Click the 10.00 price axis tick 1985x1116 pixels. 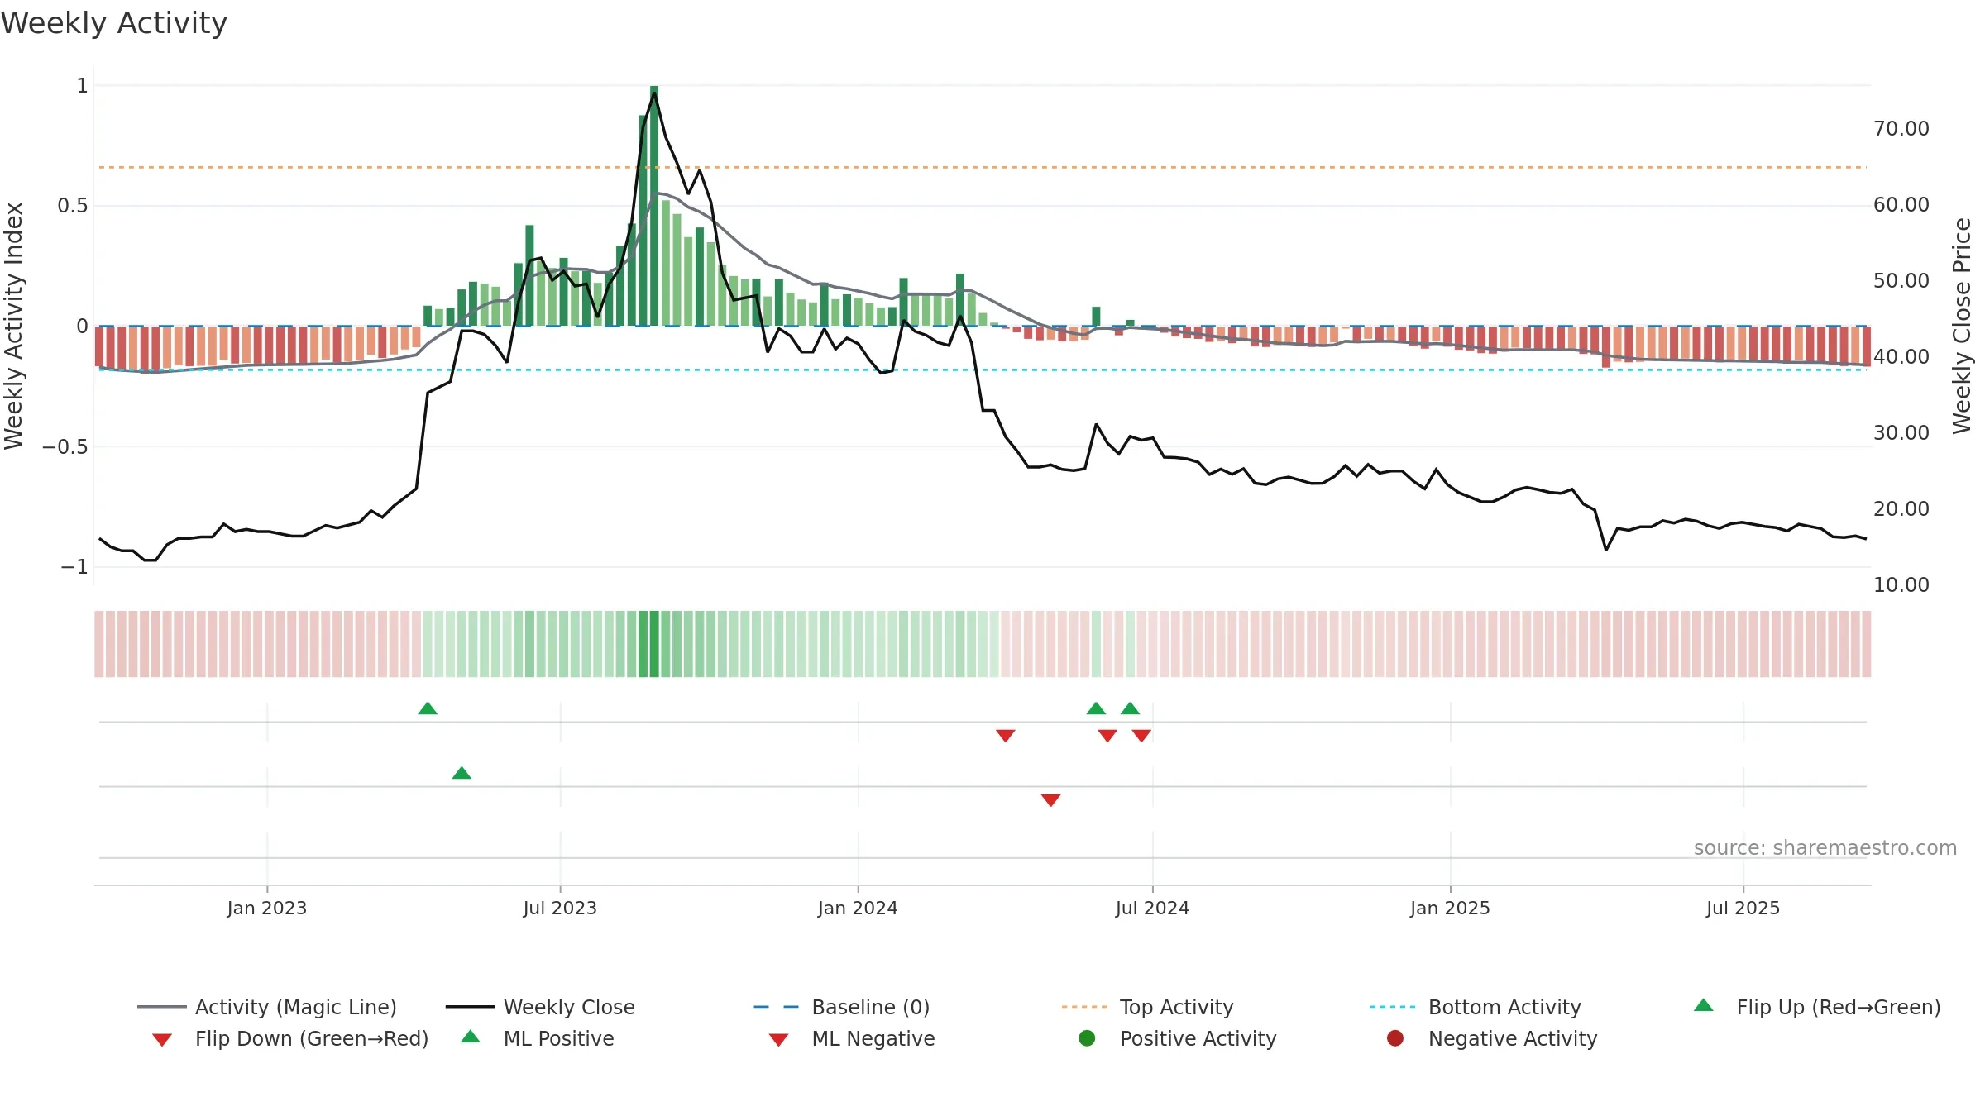click(1901, 585)
